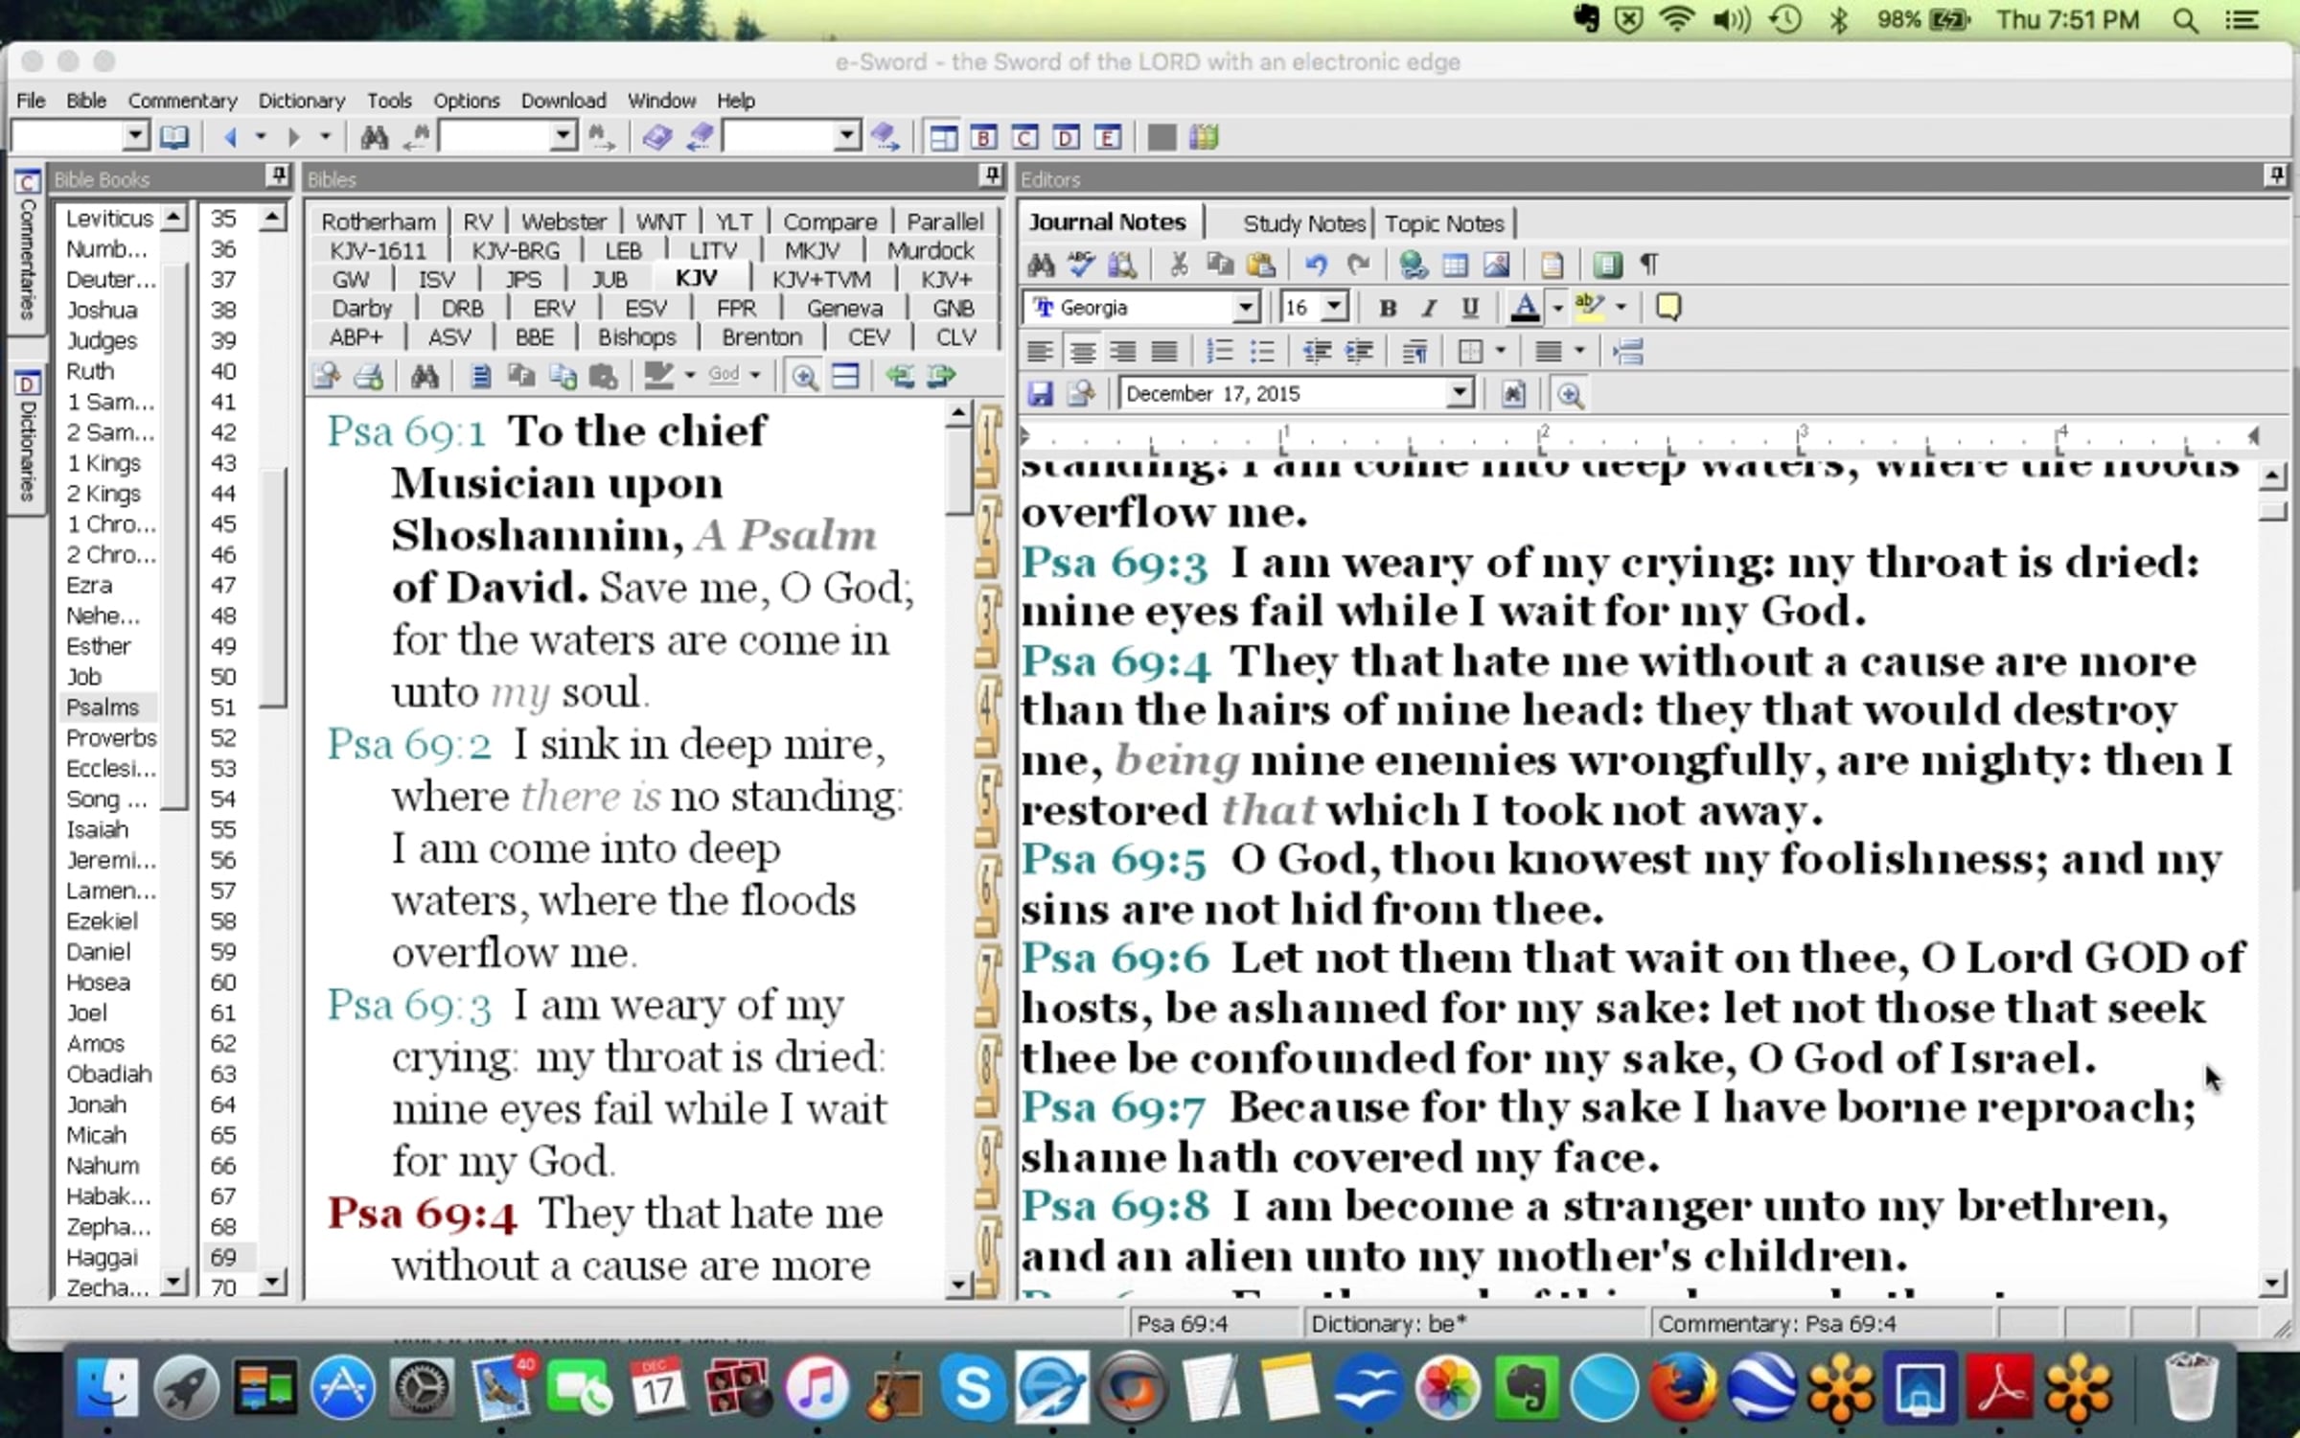The width and height of the screenshot is (2300, 1438).
Task: Save the journal notes with the floppy icon
Action: click(1040, 394)
